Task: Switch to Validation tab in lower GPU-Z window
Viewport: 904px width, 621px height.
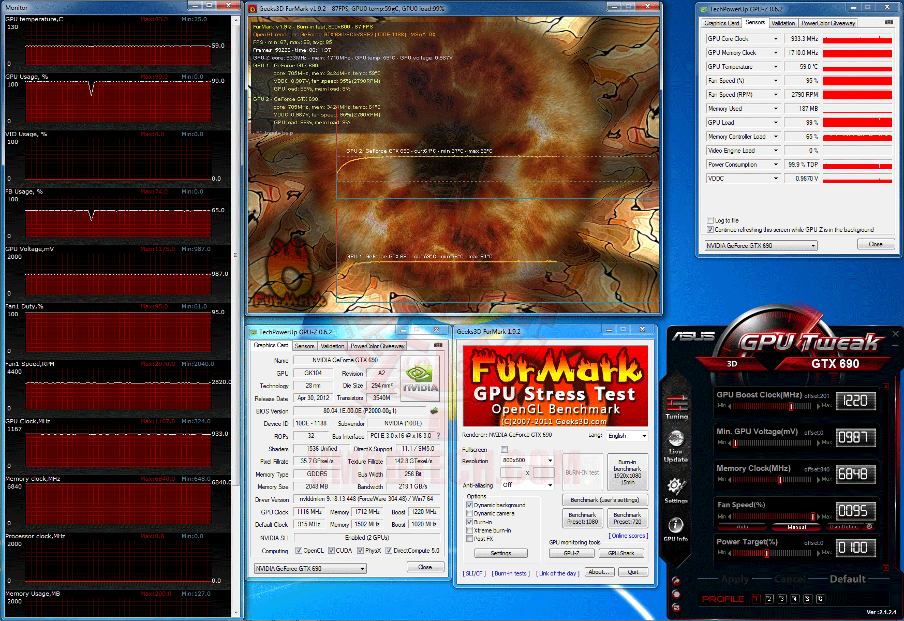Action: 332,346
